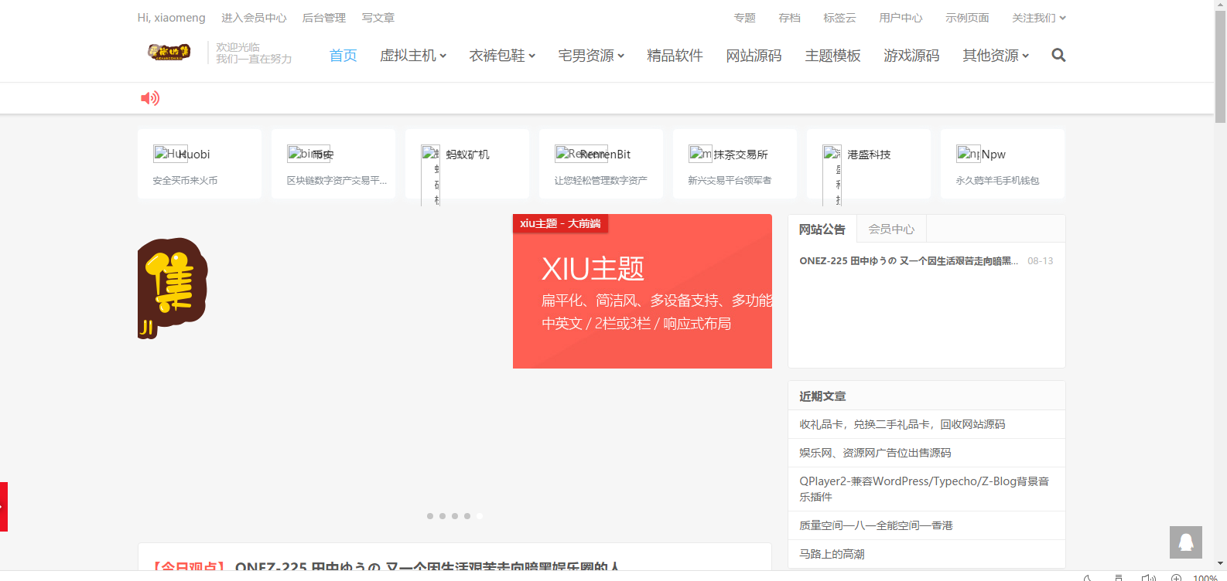Select the 网站公告 tab
This screenshot has height=581, width=1227.
822,229
